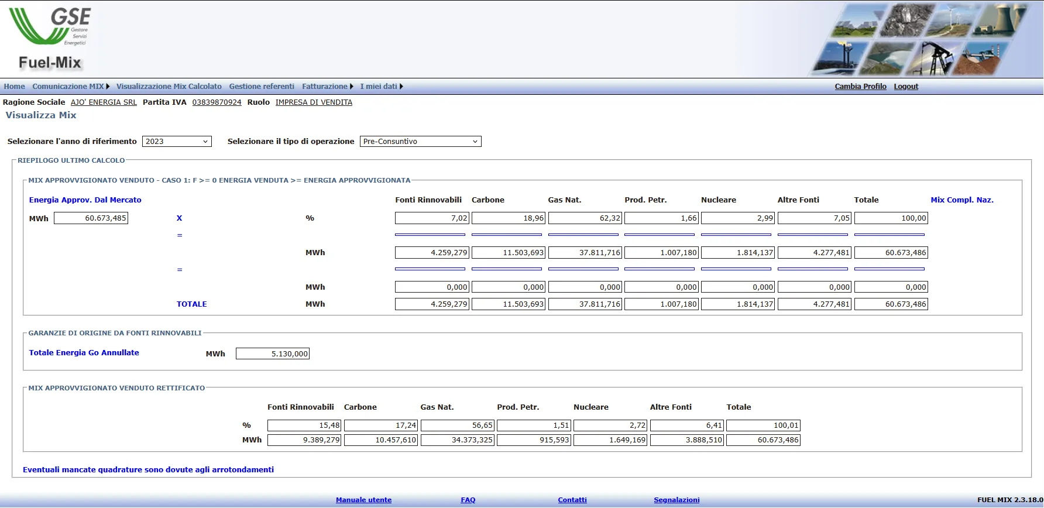The height and width of the screenshot is (508, 1044).
Task: Click the Fonti Rinnovabili 15,48 percent field
Action: [x=304, y=425]
